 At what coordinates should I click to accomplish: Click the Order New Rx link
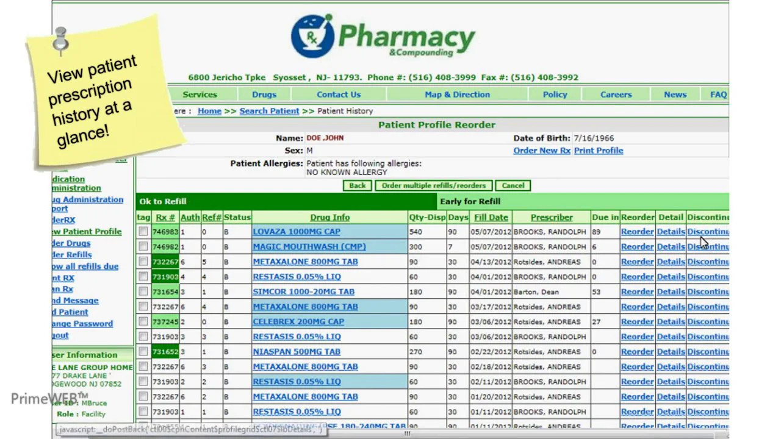coord(542,151)
